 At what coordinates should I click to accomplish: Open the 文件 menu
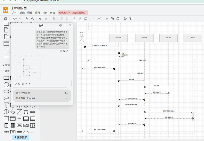pyautogui.click(x=14, y=13)
